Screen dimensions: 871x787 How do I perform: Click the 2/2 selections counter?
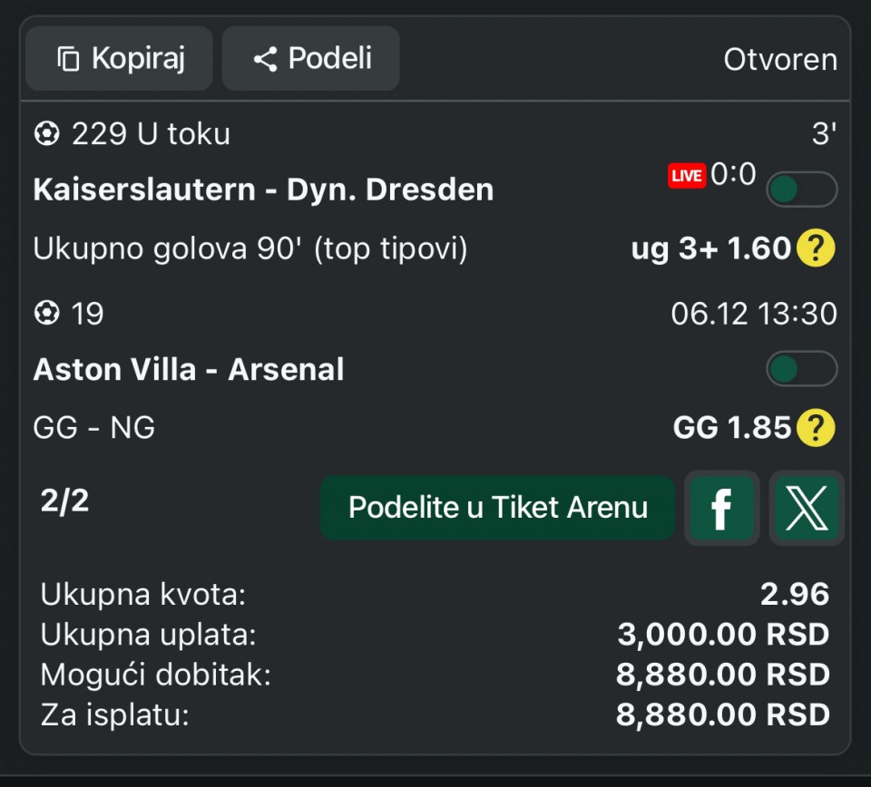[x=65, y=501]
